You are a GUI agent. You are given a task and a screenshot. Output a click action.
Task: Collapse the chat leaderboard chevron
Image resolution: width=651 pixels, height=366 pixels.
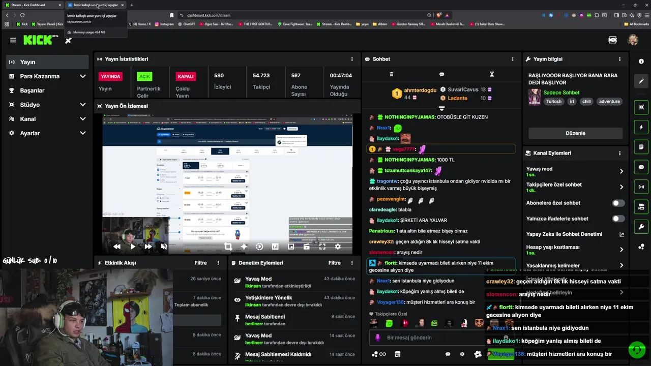[x=441, y=108]
